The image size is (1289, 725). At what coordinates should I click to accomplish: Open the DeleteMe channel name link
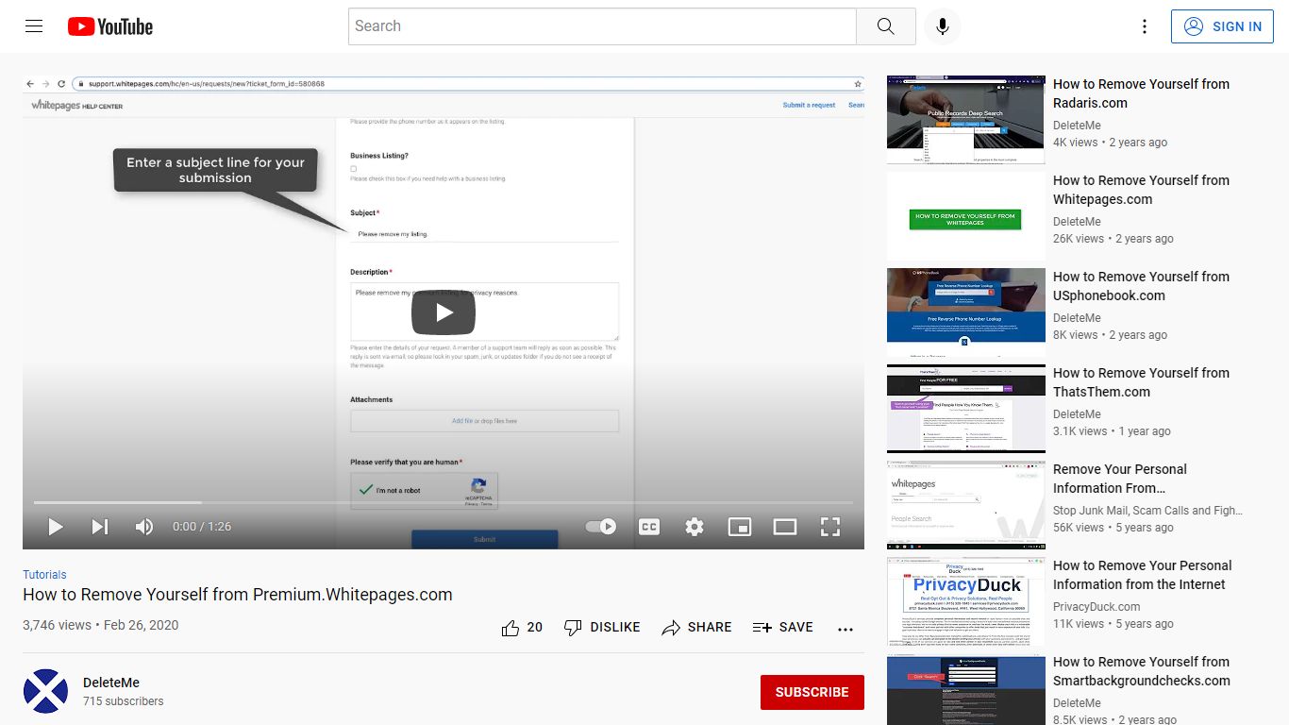pos(111,683)
